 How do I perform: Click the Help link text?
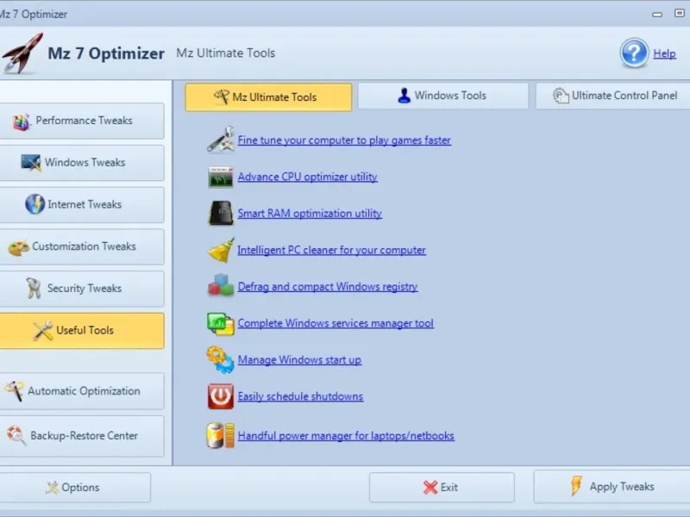664,53
